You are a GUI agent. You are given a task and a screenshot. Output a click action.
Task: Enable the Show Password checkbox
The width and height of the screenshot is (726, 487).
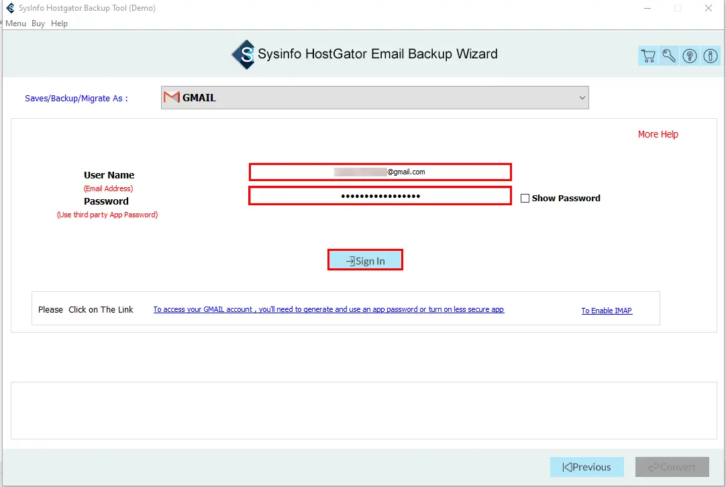[525, 198]
